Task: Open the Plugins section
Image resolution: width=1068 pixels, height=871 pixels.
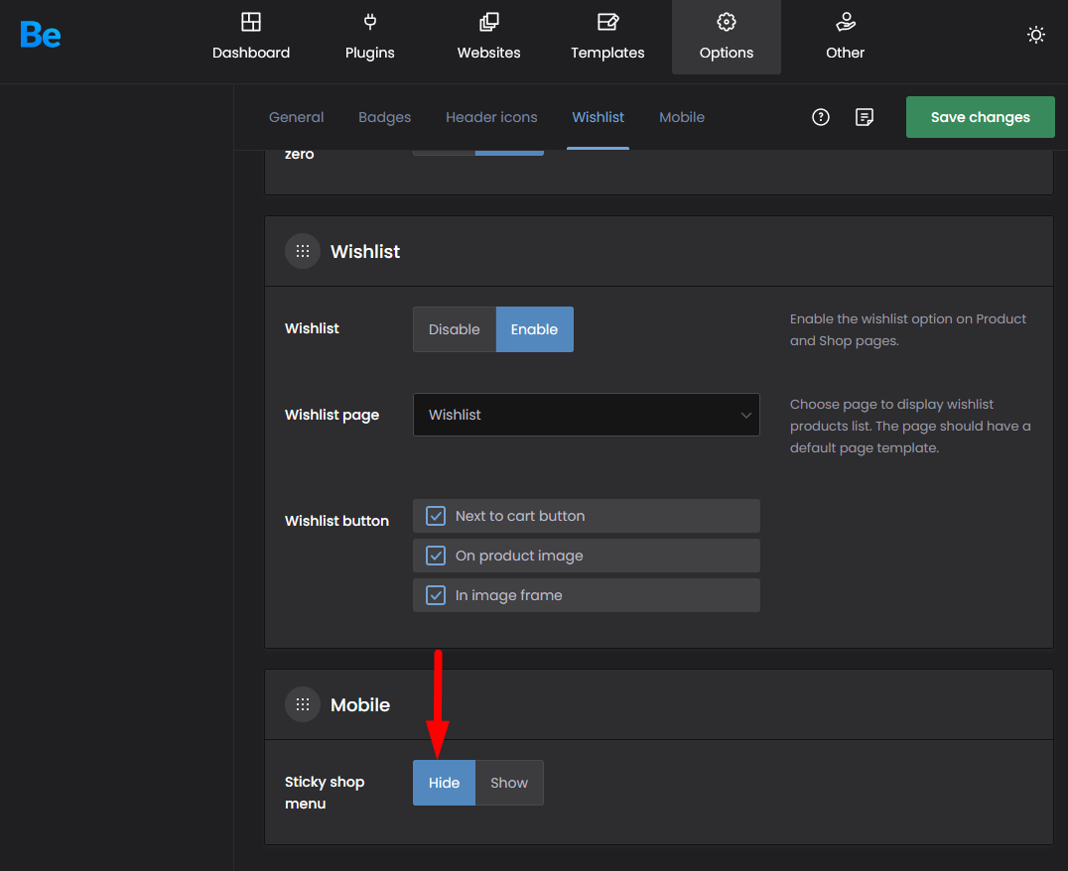Action: [x=370, y=37]
